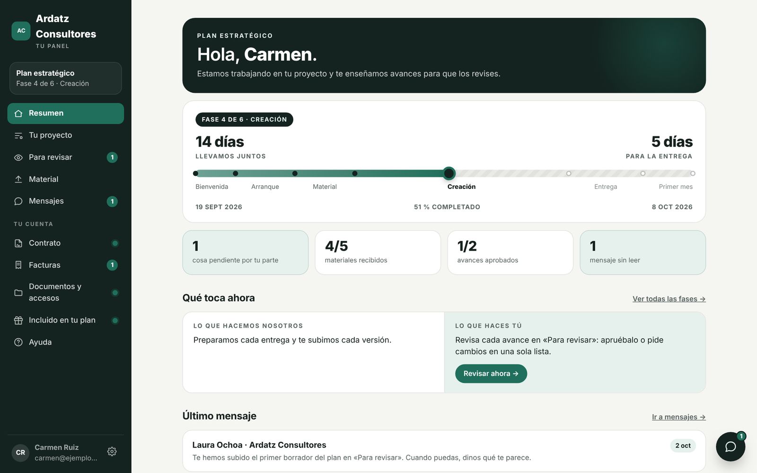The image size is (757, 473).
Task: Click the help circle icon beside Ayuda
Action: [x=18, y=342]
